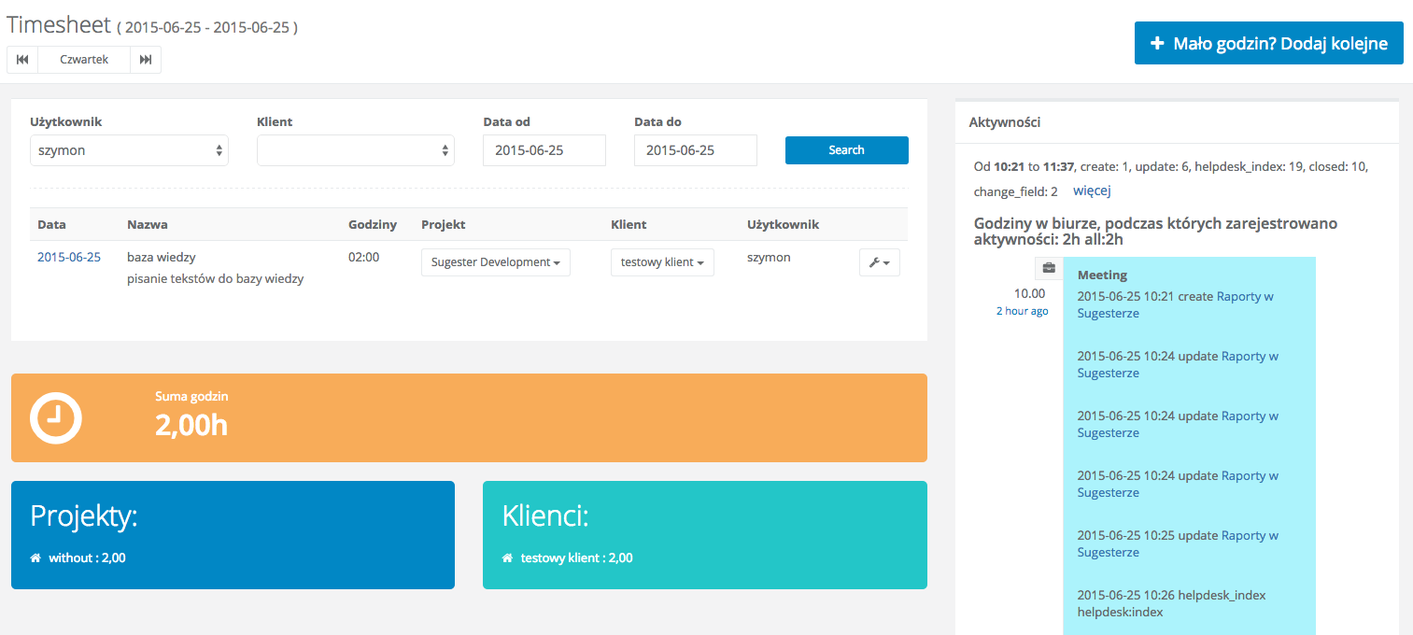Open the empty Klient filter dropdown
This screenshot has height=635, width=1413.
[x=355, y=150]
